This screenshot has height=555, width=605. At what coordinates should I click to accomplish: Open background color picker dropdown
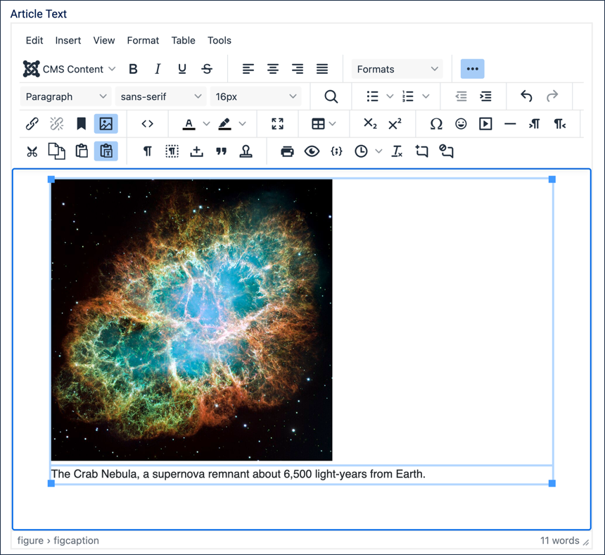(242, 124)
